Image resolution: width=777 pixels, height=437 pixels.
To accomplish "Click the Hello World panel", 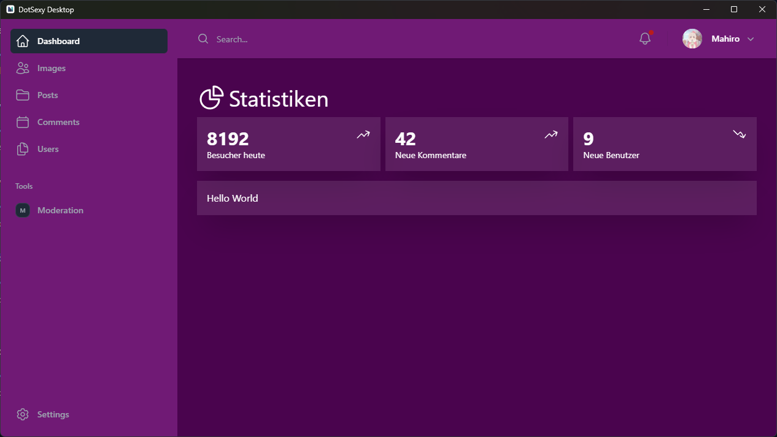I will click(x=476, y=198).
